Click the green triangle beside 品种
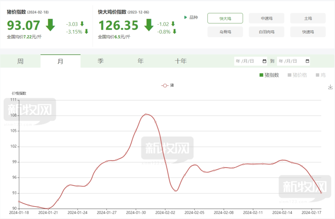This screenshot has width=335, height=219. click(185, 17)
